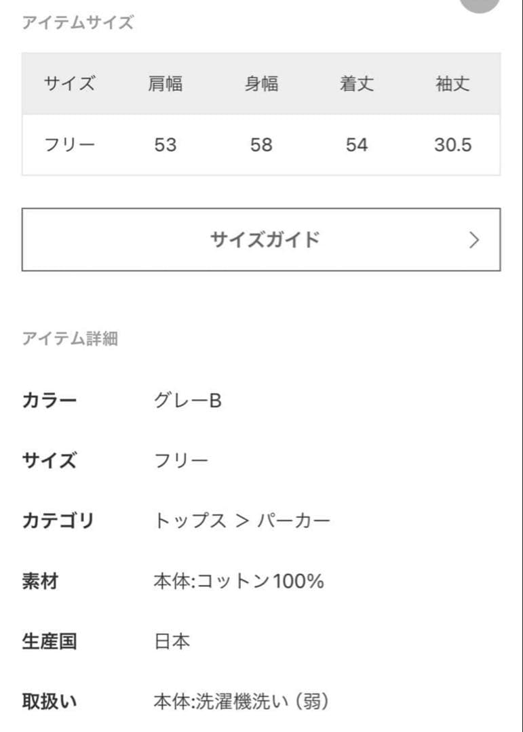The image size is (523, 732).
Task: Click the 着丈 column header
Action: 357,83
